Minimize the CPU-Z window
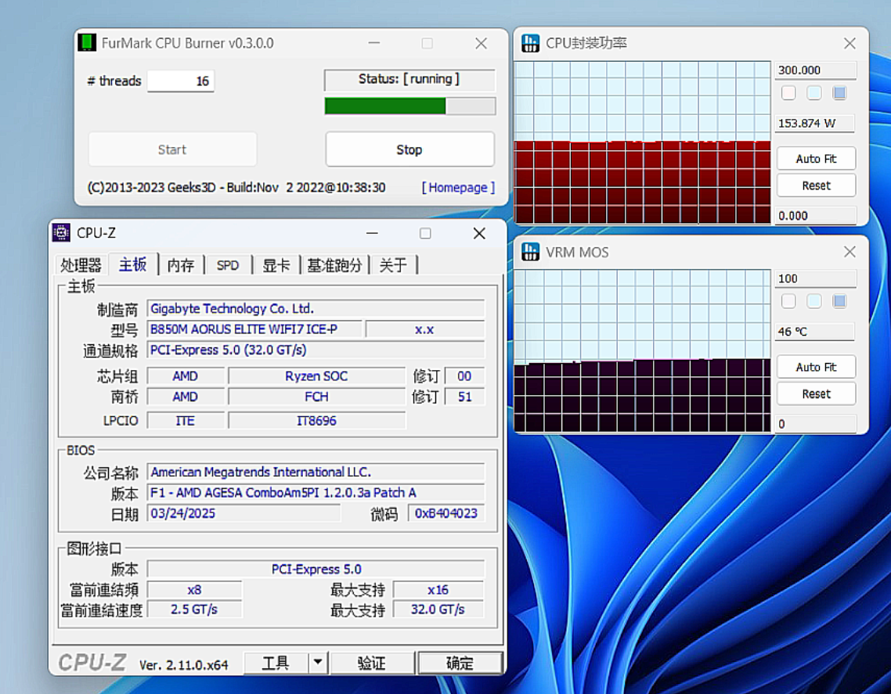891x694 pixels. pyautogui.click(x=373, y=233)
